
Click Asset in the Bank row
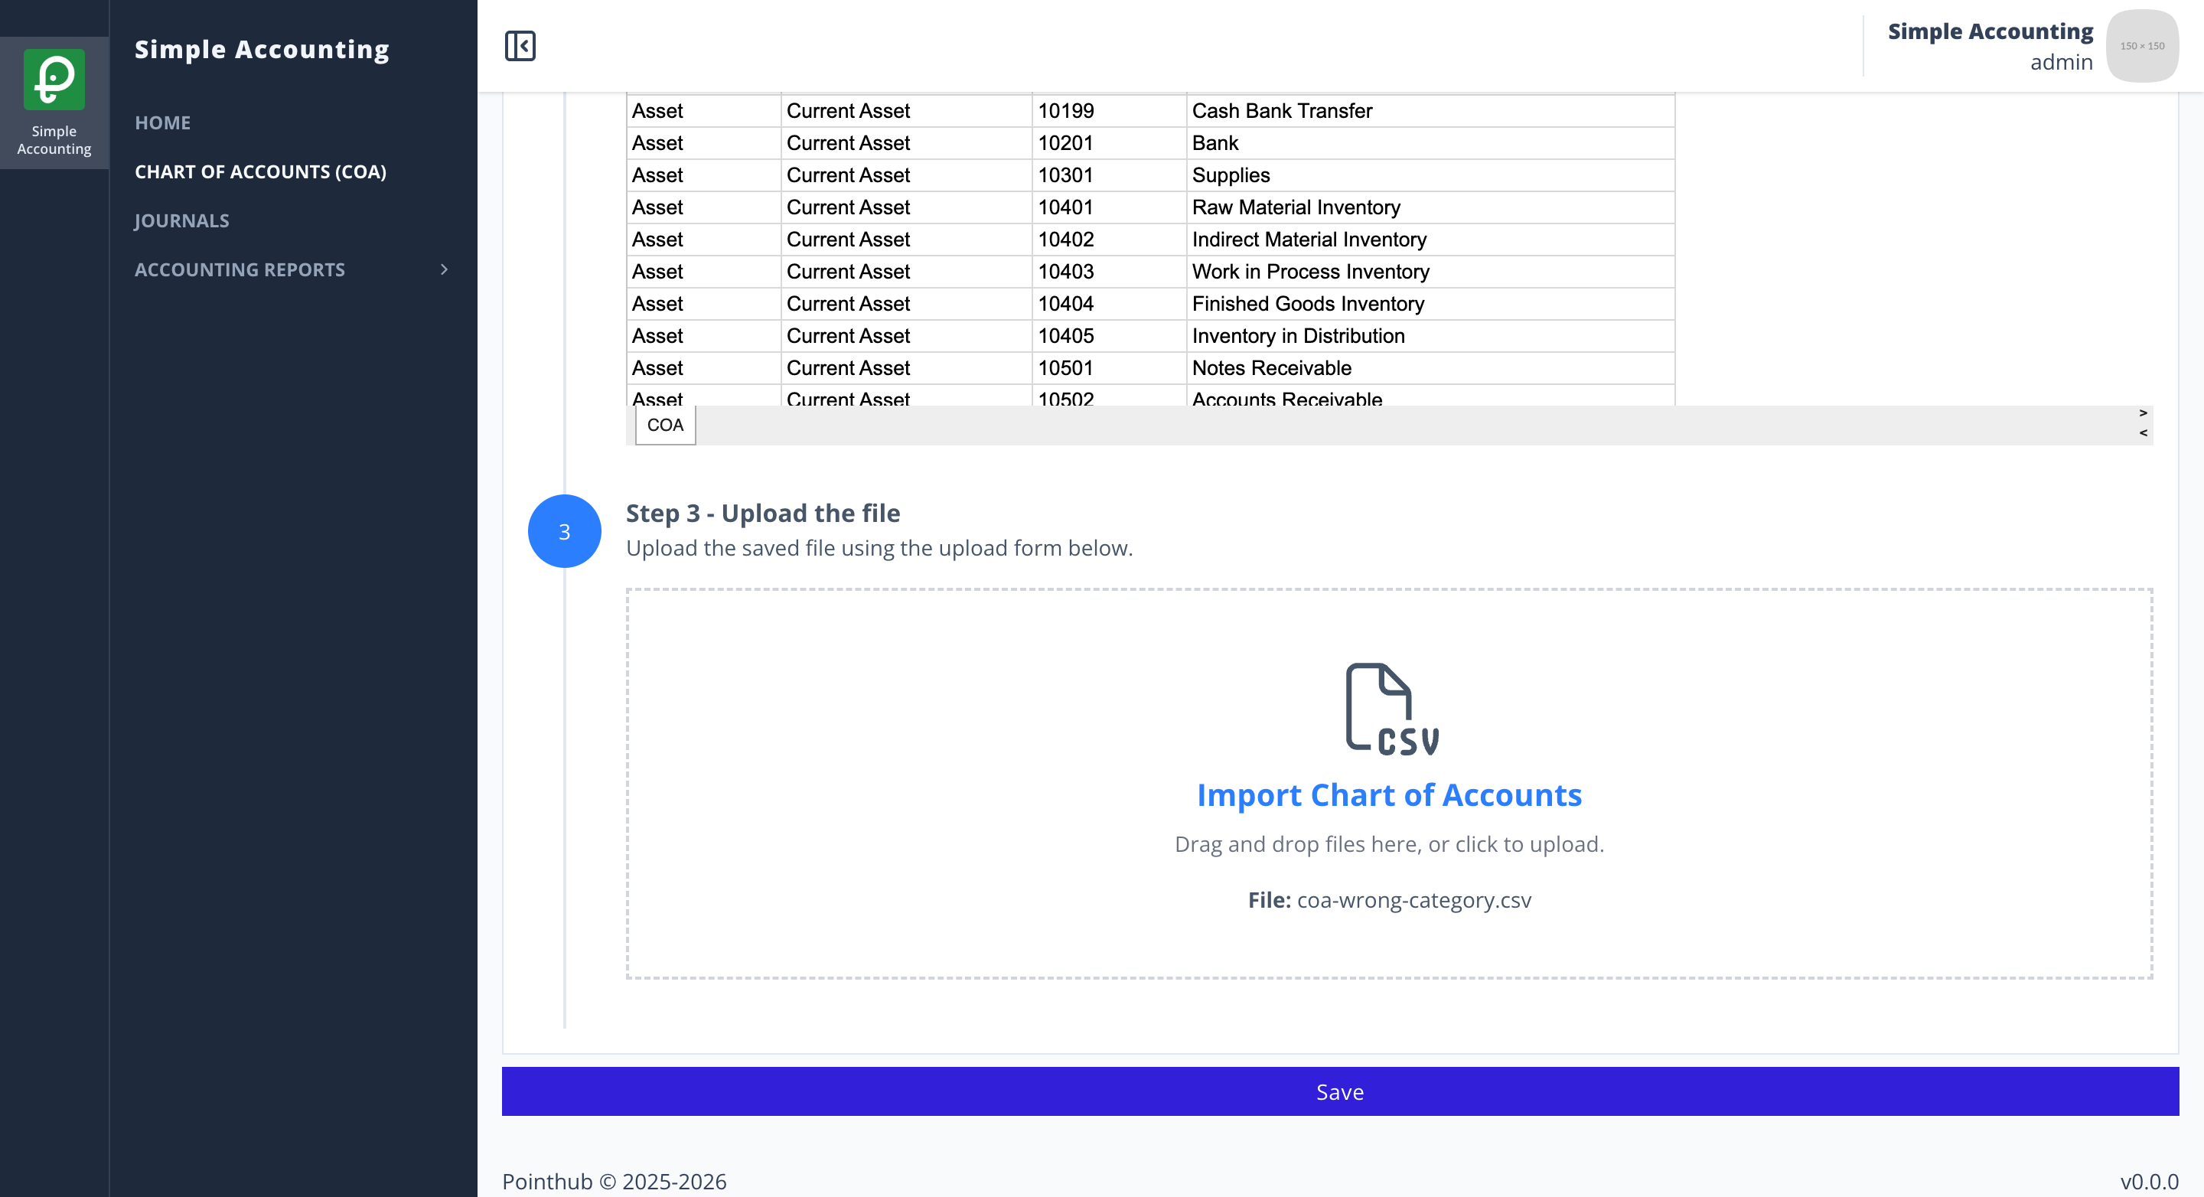tap(703, 143)
